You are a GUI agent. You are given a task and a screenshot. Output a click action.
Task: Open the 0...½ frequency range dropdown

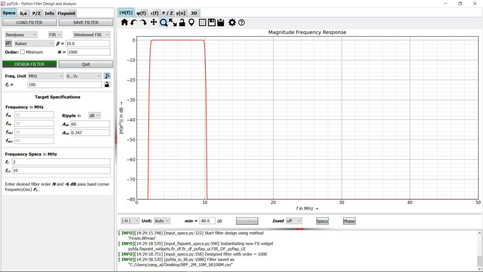(84, 76)
